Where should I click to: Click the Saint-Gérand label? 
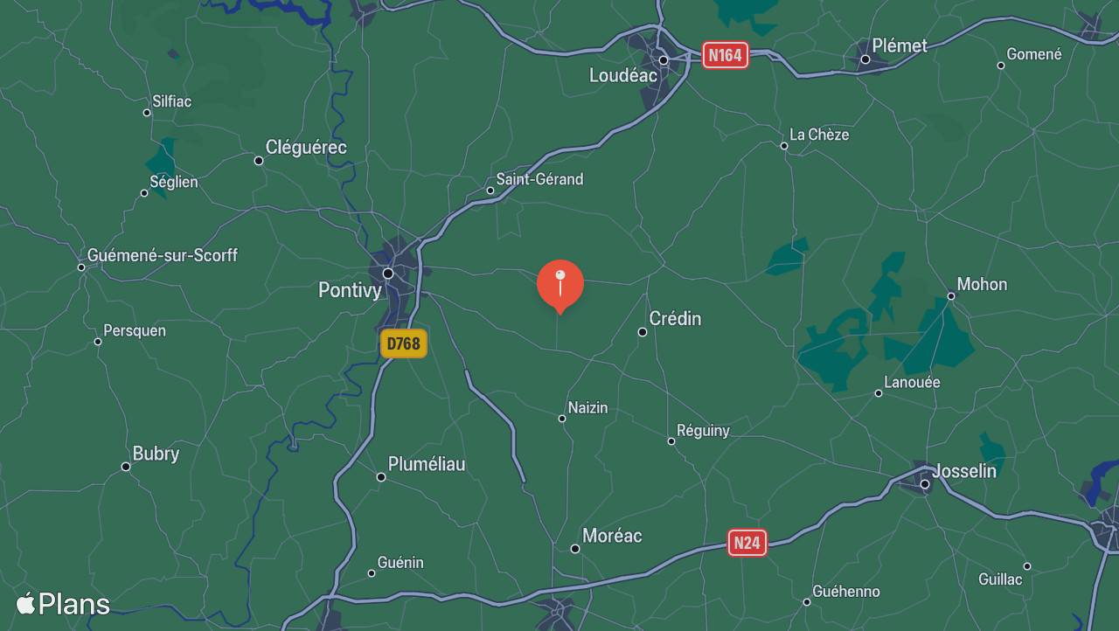[x=539, y=179]
